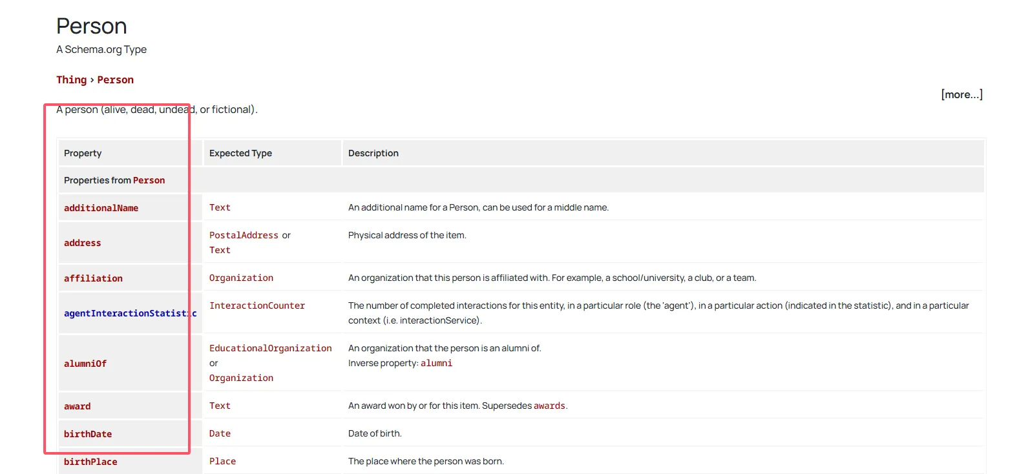Image resolution: width=1017 pixels, height=474 pixels.
Task: Open the affiliation property link
Action: (93, 278)
